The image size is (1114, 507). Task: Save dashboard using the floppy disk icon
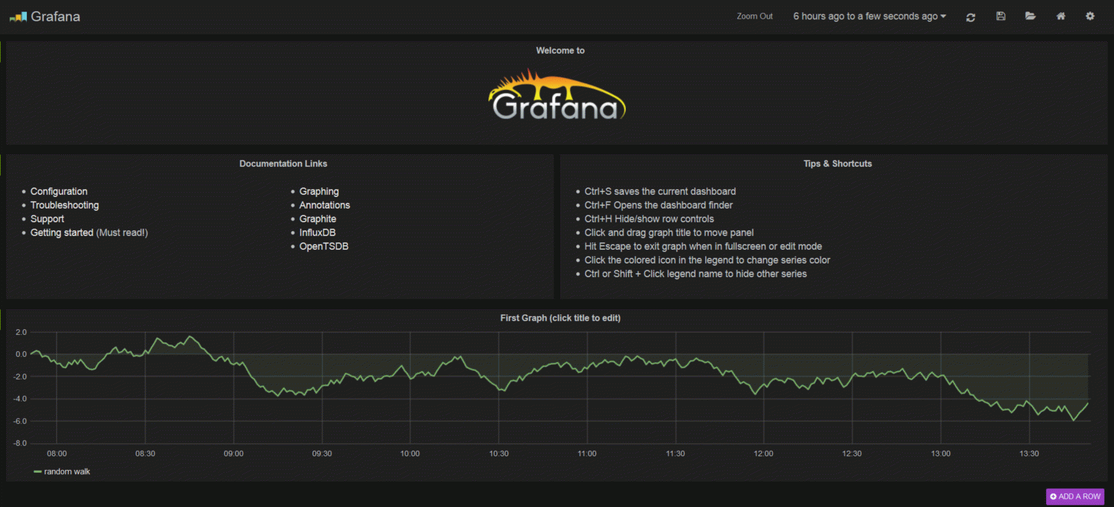coord(1001,16)
